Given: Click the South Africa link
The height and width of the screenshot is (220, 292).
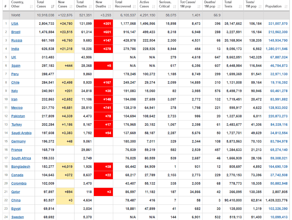Looking at the screenshot, I should (21, 158).
